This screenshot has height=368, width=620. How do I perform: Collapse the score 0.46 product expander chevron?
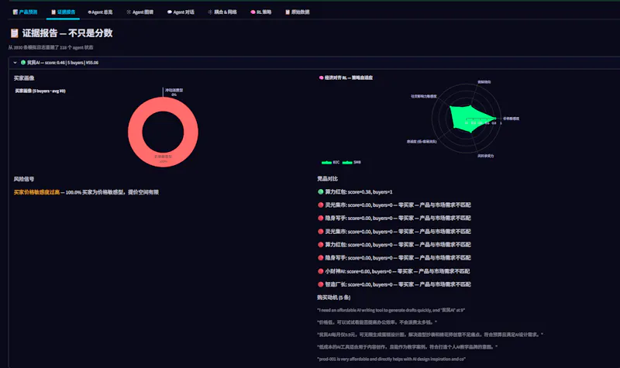[15, 63]
